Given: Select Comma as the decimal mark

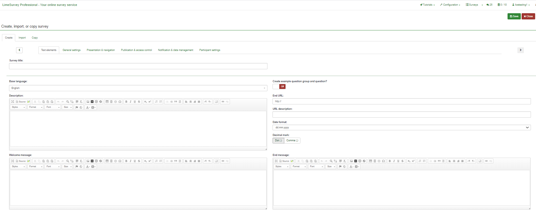Looking at the screenshot, I should point(292,140).
